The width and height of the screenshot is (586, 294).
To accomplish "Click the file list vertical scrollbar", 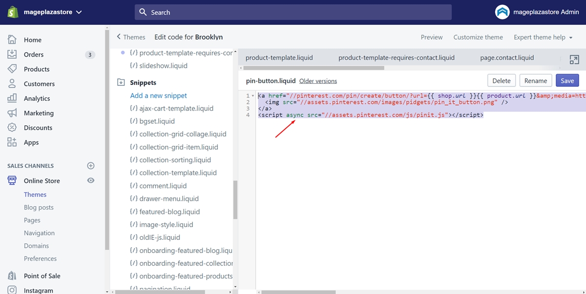I will [x=235, y=200].
